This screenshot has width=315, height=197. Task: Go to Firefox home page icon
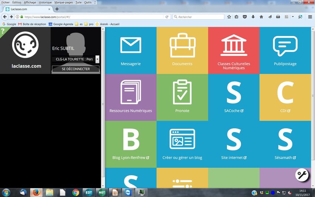(261, 17)
